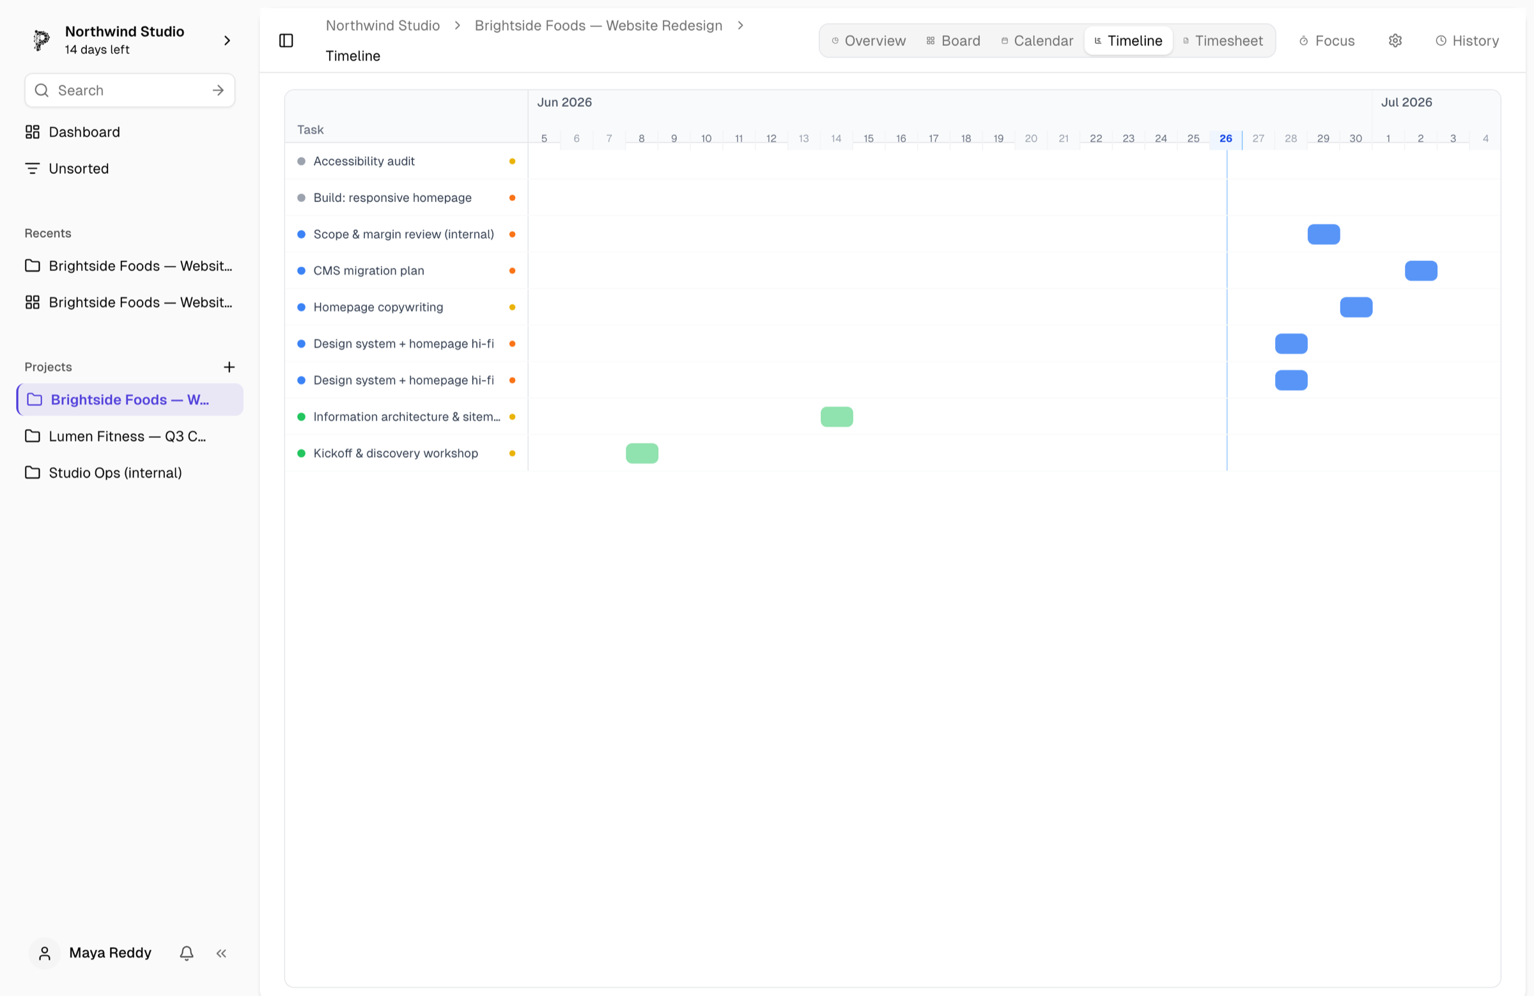Click CMS migration plan timeline bar
This screenshot has height=996, width=1534.
pos(1421,271)
